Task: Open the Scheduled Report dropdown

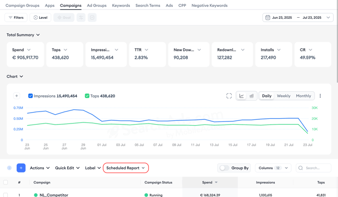Action: 126,168
